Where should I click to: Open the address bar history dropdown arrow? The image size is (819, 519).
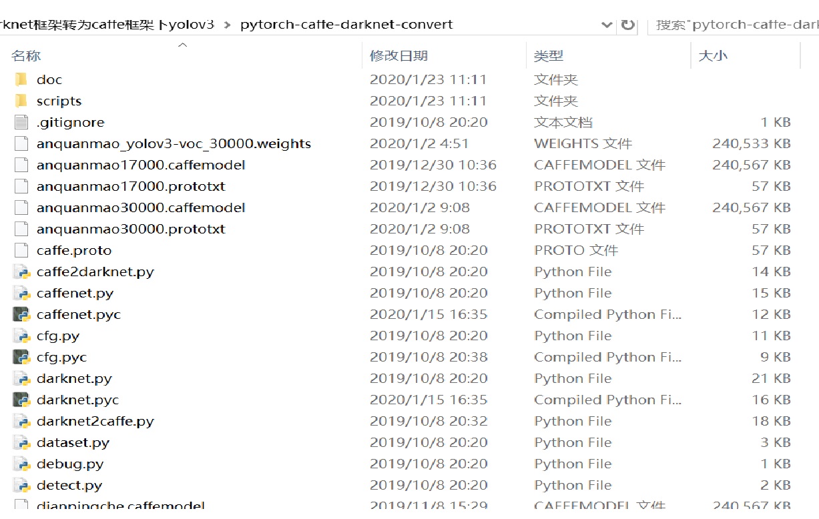(606, 24)
